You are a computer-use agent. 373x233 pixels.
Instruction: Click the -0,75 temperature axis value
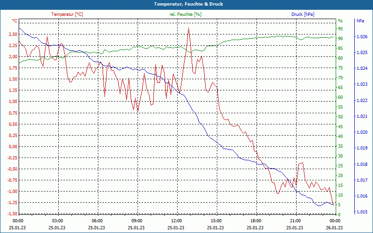pyautogui.click(x=13, y=180)
